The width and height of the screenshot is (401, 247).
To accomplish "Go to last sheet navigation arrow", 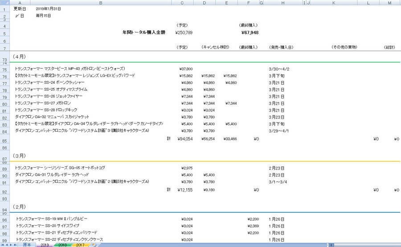I will pyautogui.click(x=15, y=245).
